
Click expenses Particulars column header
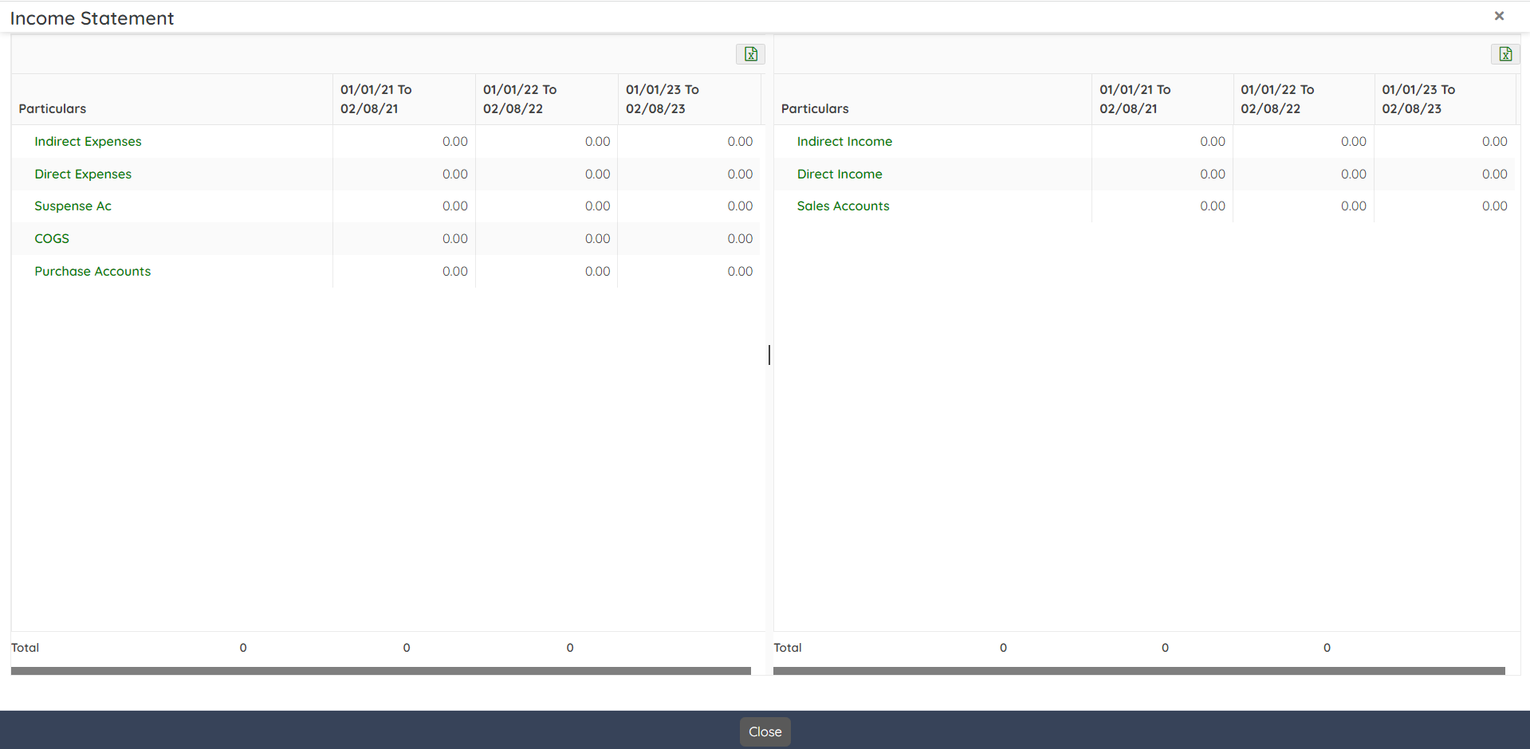pos(53,108)
